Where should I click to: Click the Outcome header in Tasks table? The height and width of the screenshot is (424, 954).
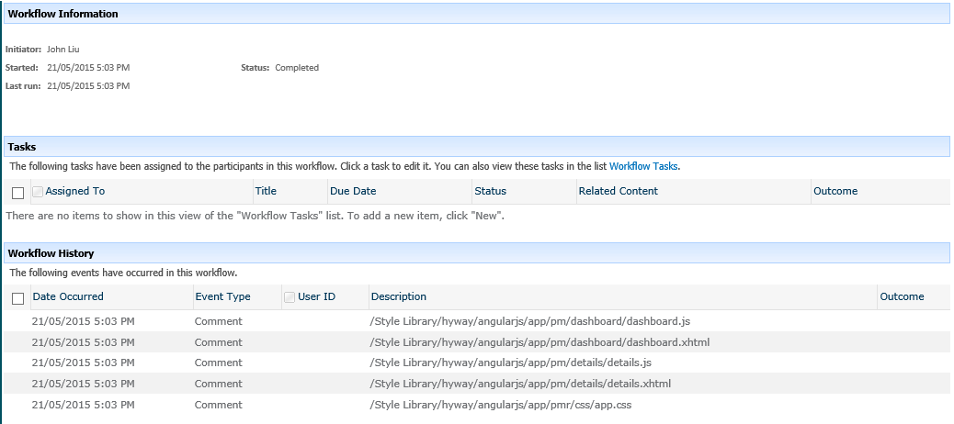(835, 191)
